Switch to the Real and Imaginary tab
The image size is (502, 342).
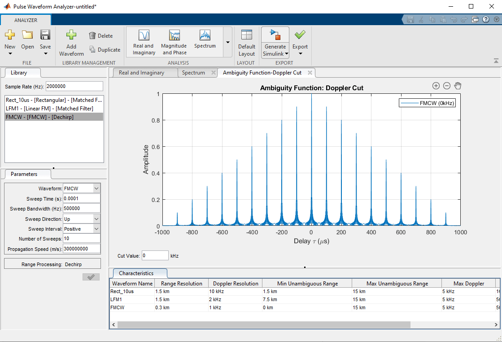141,73
